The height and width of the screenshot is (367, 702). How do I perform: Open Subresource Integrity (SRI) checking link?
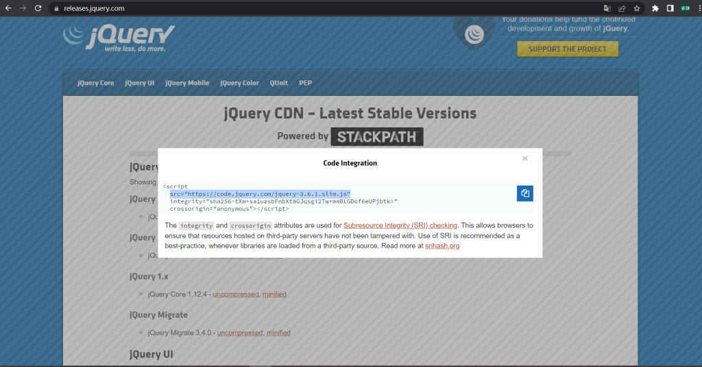[x=400, y=225]
